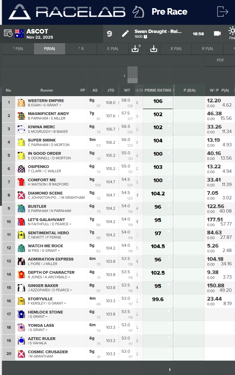Click the knight horse logo icon
Viewport: 235px width, 375px height.
click(138, 12)
